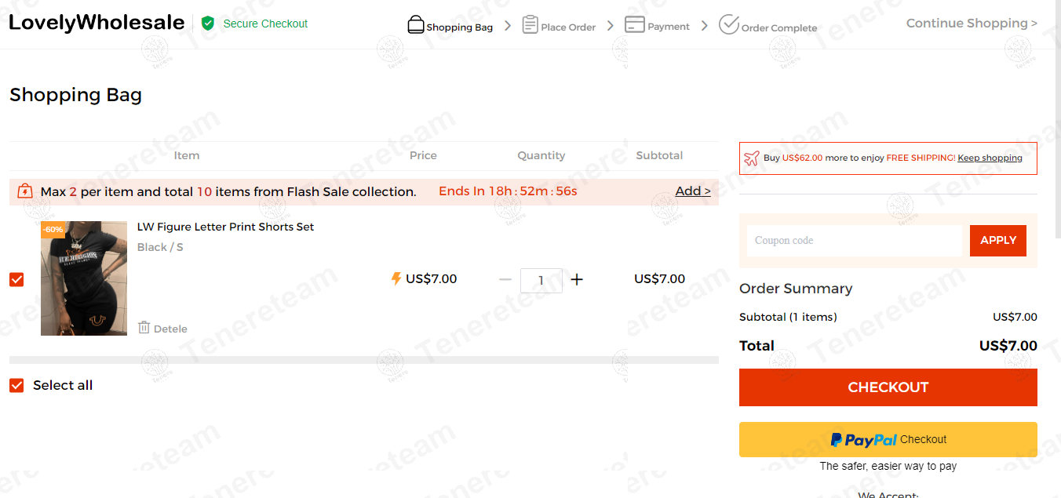Click the Subtotal (1 items) label
Image resolution: width=1061 pixels, height=498 pixels.
pyautogui.click(x=788, y=317)
